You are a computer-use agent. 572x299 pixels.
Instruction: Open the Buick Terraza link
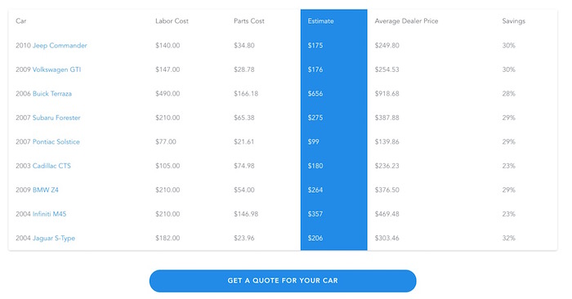(x=52, y=94)
